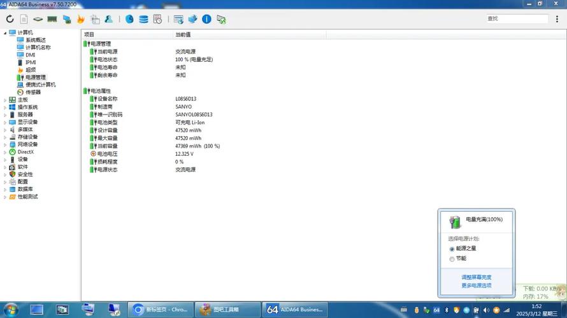This screenshot has height=318, width=567.
Task: Select the 超频 (Overclock) tree item
Action: click(x=31, y=70)
